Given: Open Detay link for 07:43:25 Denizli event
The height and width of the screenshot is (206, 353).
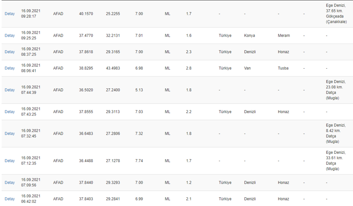Looking at the screenshot, I should pyautogui.click(x=10, y=112).
